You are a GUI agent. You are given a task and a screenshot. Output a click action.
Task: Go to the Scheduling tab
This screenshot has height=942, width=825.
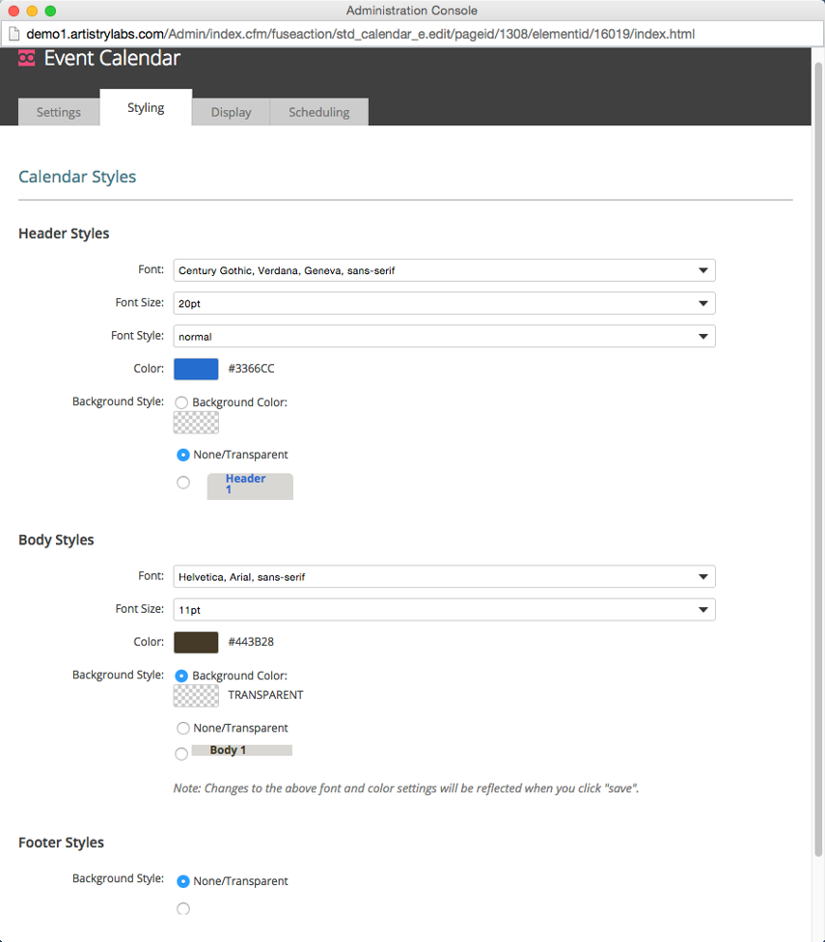pyautogui.click(x=318, y=112)
